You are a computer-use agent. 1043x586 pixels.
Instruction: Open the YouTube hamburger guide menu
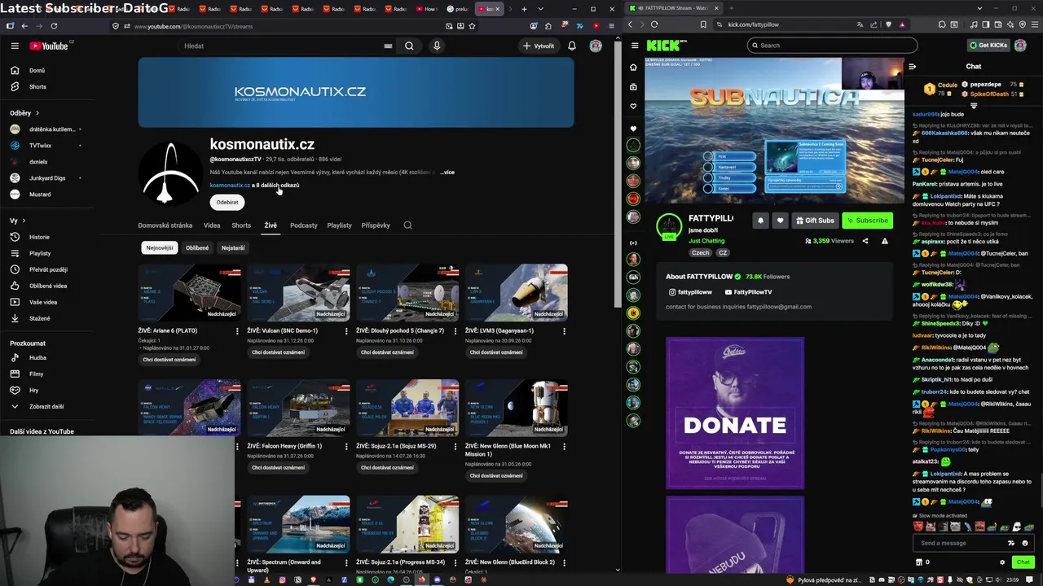pyautogui.click(x=15, y=46)
